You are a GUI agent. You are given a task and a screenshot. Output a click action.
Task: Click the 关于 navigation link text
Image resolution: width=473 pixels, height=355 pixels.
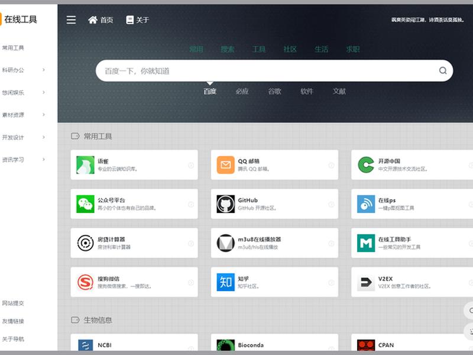pyautogui.click(x=142, y=20)
